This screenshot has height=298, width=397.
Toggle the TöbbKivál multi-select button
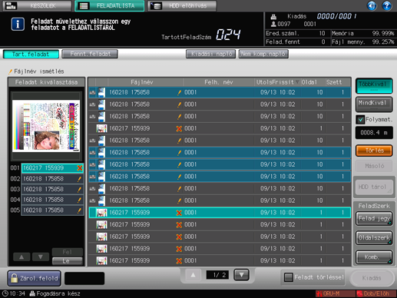(374, 86)
